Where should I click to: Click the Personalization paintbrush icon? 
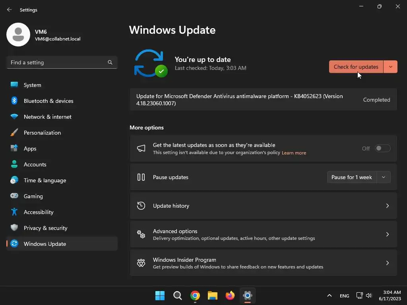point(14,133)
